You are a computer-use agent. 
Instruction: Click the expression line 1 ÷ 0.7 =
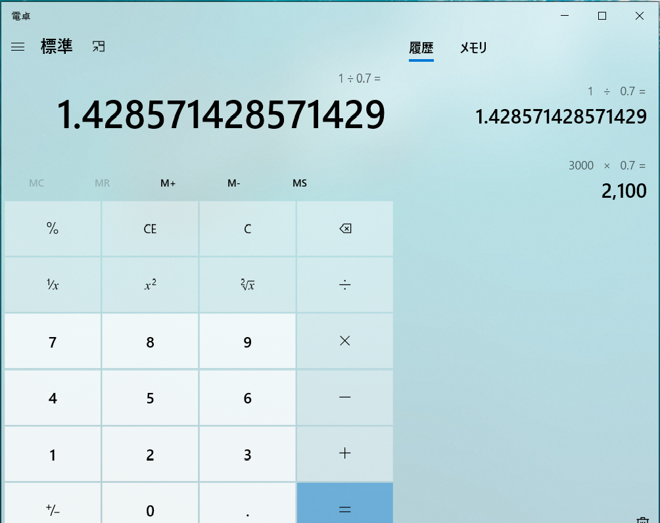pyautogui.click(x=360, y=78)
